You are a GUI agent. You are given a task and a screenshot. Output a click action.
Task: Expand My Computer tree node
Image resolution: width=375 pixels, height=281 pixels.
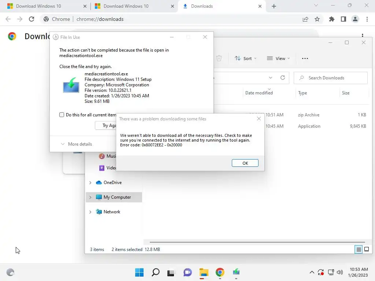pyautogui.click(x=90, y=197)
